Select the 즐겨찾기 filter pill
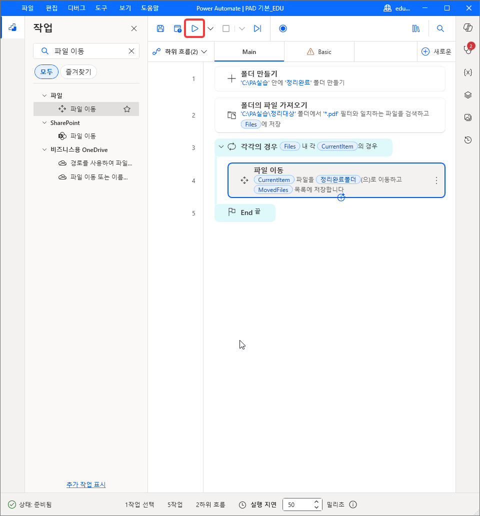Screen dimensions: 480x516 pyautogui.click(x=78, y=71)
